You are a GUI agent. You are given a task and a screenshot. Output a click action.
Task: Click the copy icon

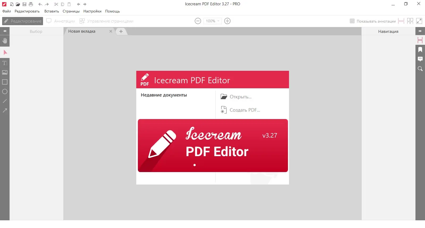[63, 4]
